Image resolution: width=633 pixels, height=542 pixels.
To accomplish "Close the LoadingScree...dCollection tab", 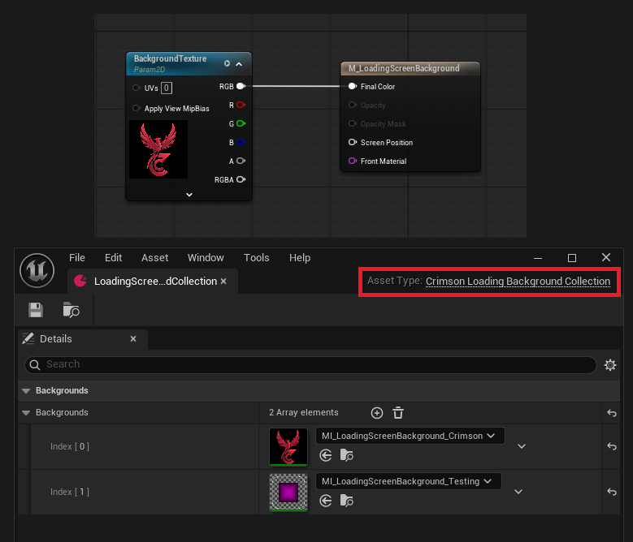I will (x=223, y=282).
